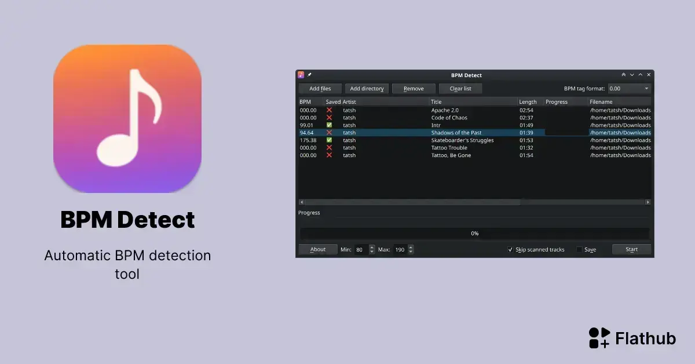Click the small app icon in window titlebar
695x364 pixels.
301,75
